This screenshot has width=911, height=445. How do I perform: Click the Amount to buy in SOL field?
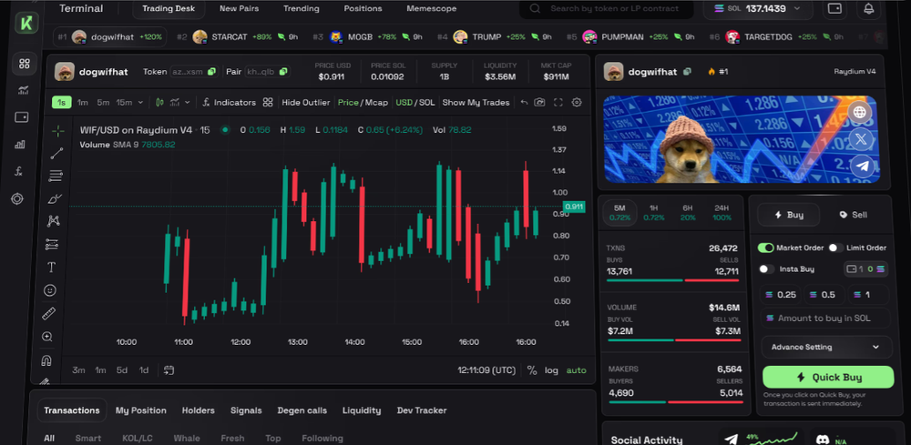click(x=825, y=318)
